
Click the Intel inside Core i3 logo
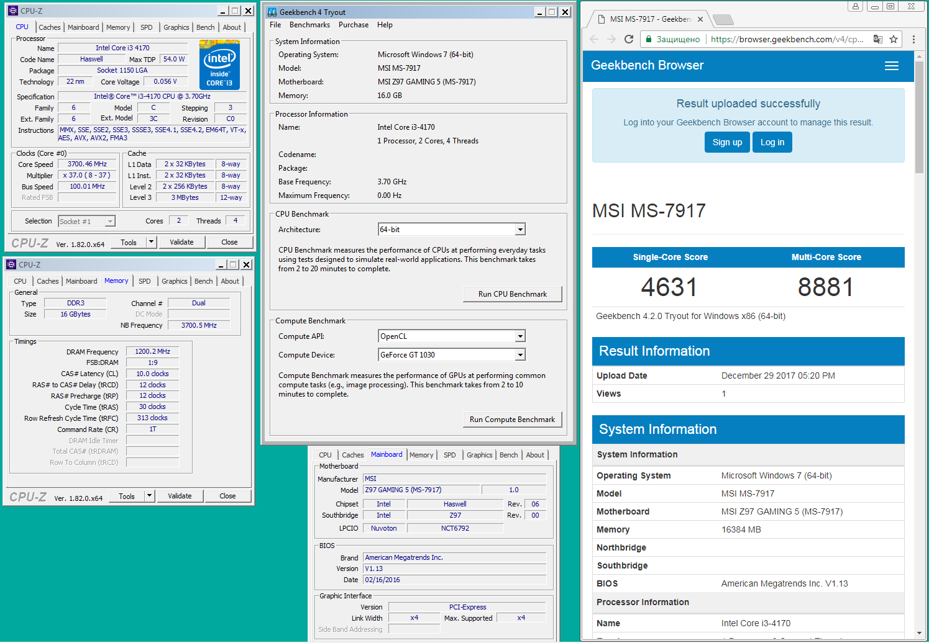pos(219,65)
